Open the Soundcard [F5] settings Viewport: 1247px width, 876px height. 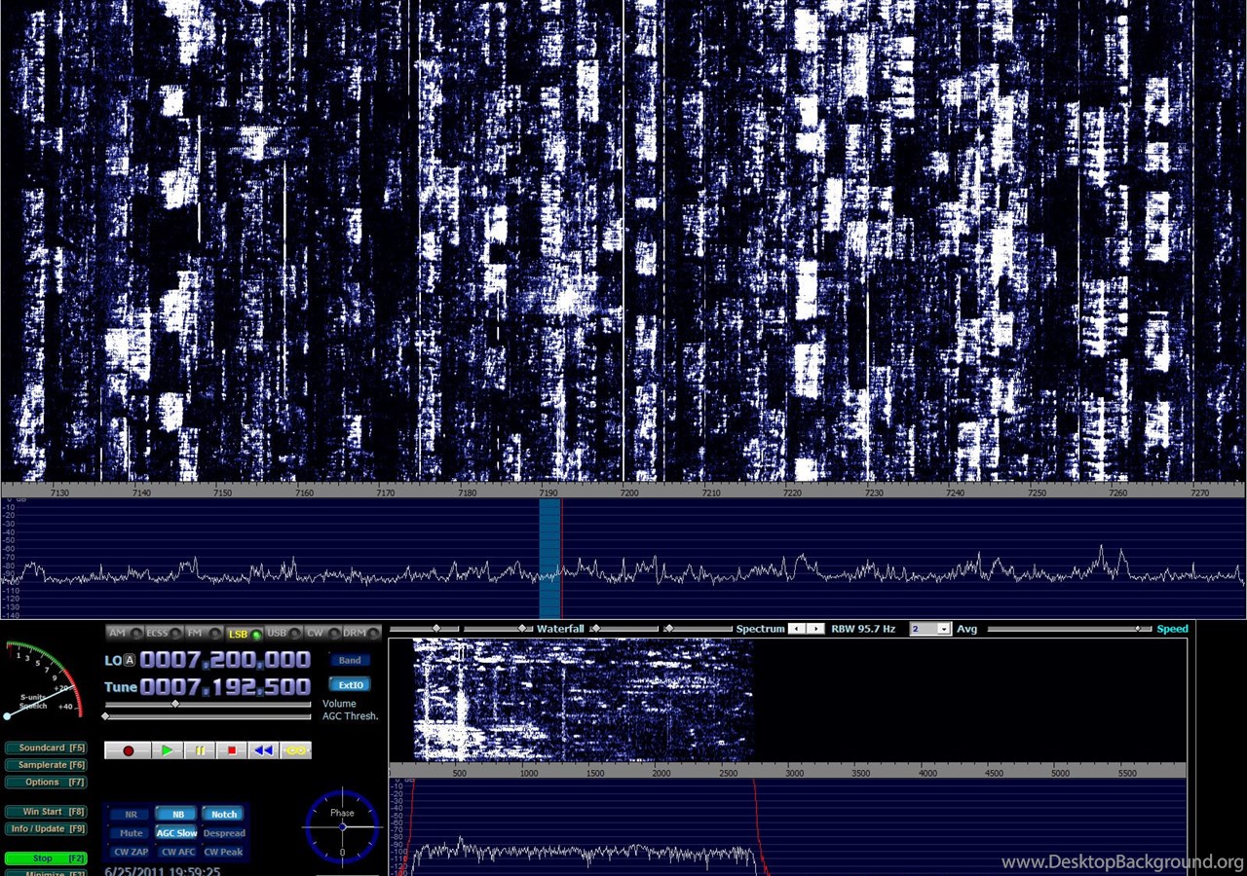tap(46, 748)
